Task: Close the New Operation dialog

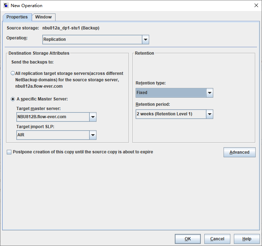Action: tap(256, 5)
